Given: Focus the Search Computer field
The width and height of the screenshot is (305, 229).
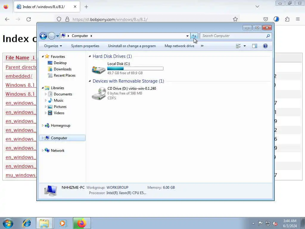Looking at the screenshot, I should click(234, 36).
